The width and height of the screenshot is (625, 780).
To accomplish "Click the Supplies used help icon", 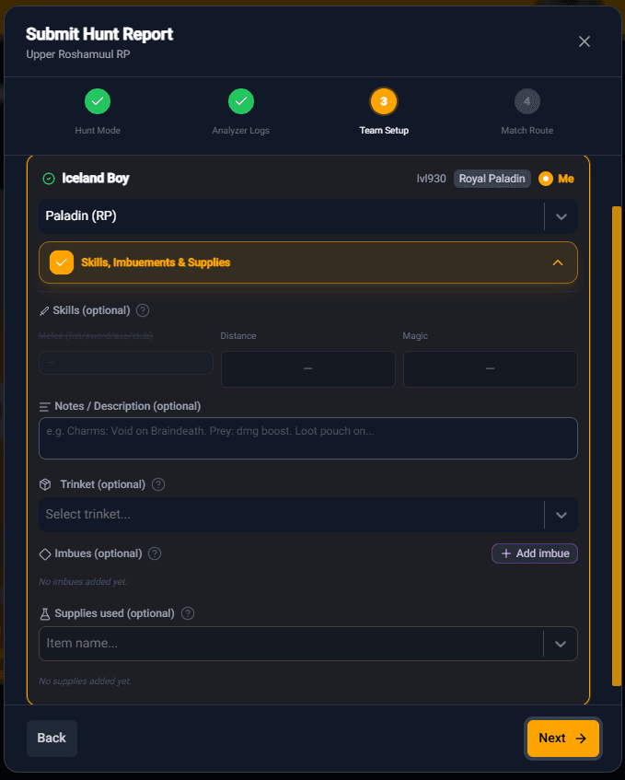I will tap(188, 613).
